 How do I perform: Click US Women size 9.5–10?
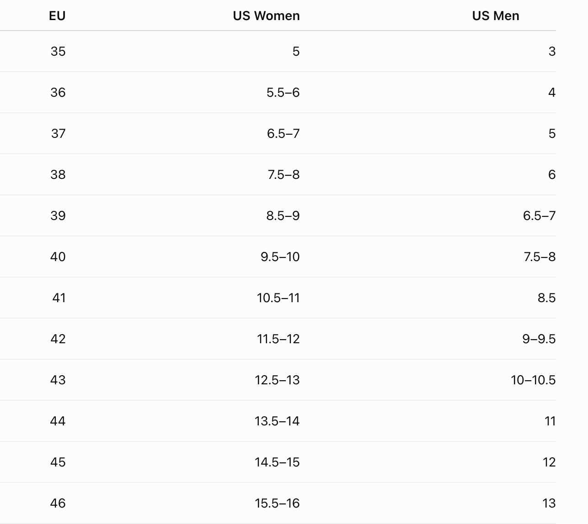coord(280,257)
